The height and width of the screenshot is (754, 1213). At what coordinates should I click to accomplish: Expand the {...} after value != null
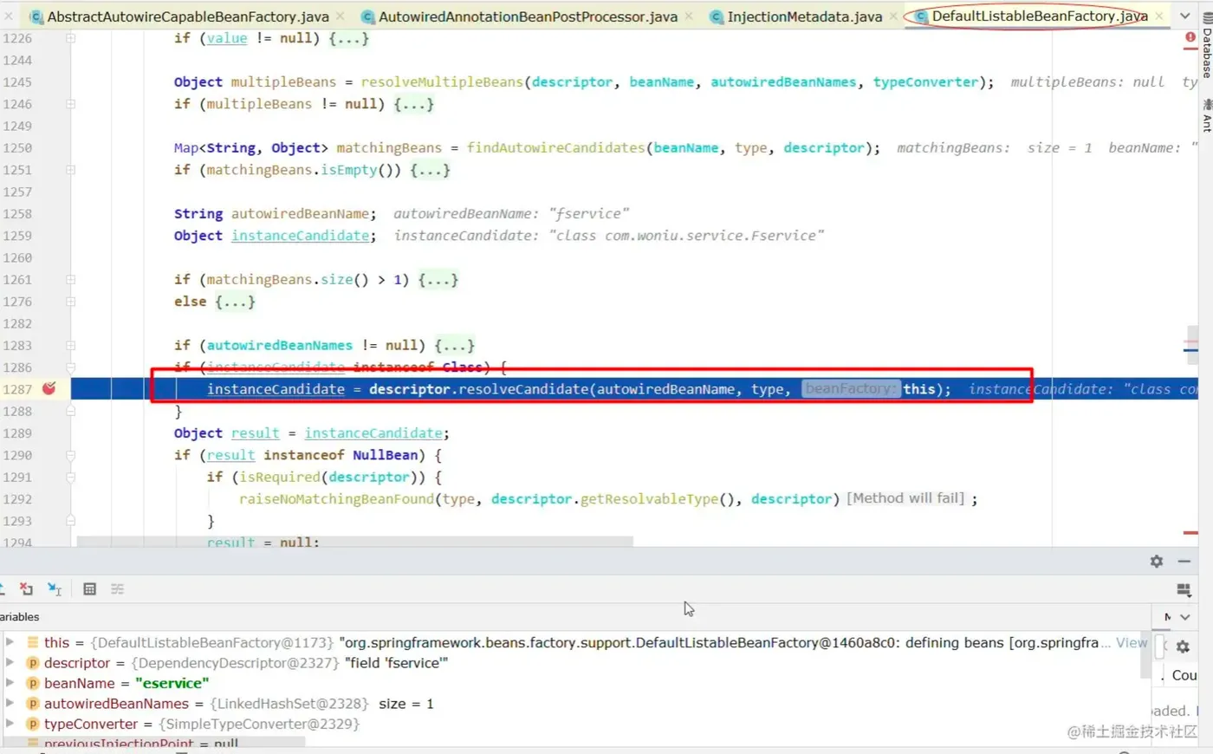(348, 38)
